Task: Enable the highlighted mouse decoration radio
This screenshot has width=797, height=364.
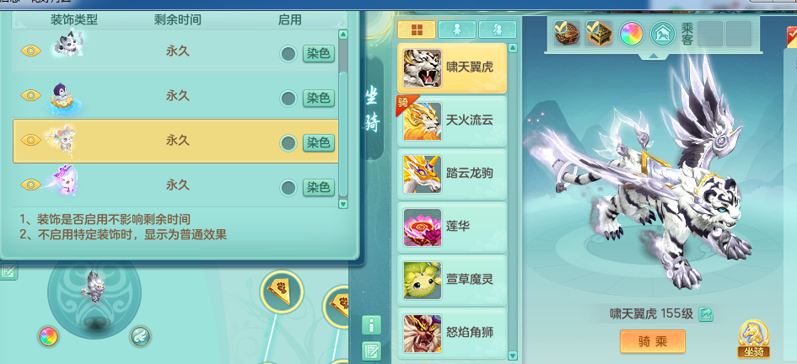Action: (288, 143)
